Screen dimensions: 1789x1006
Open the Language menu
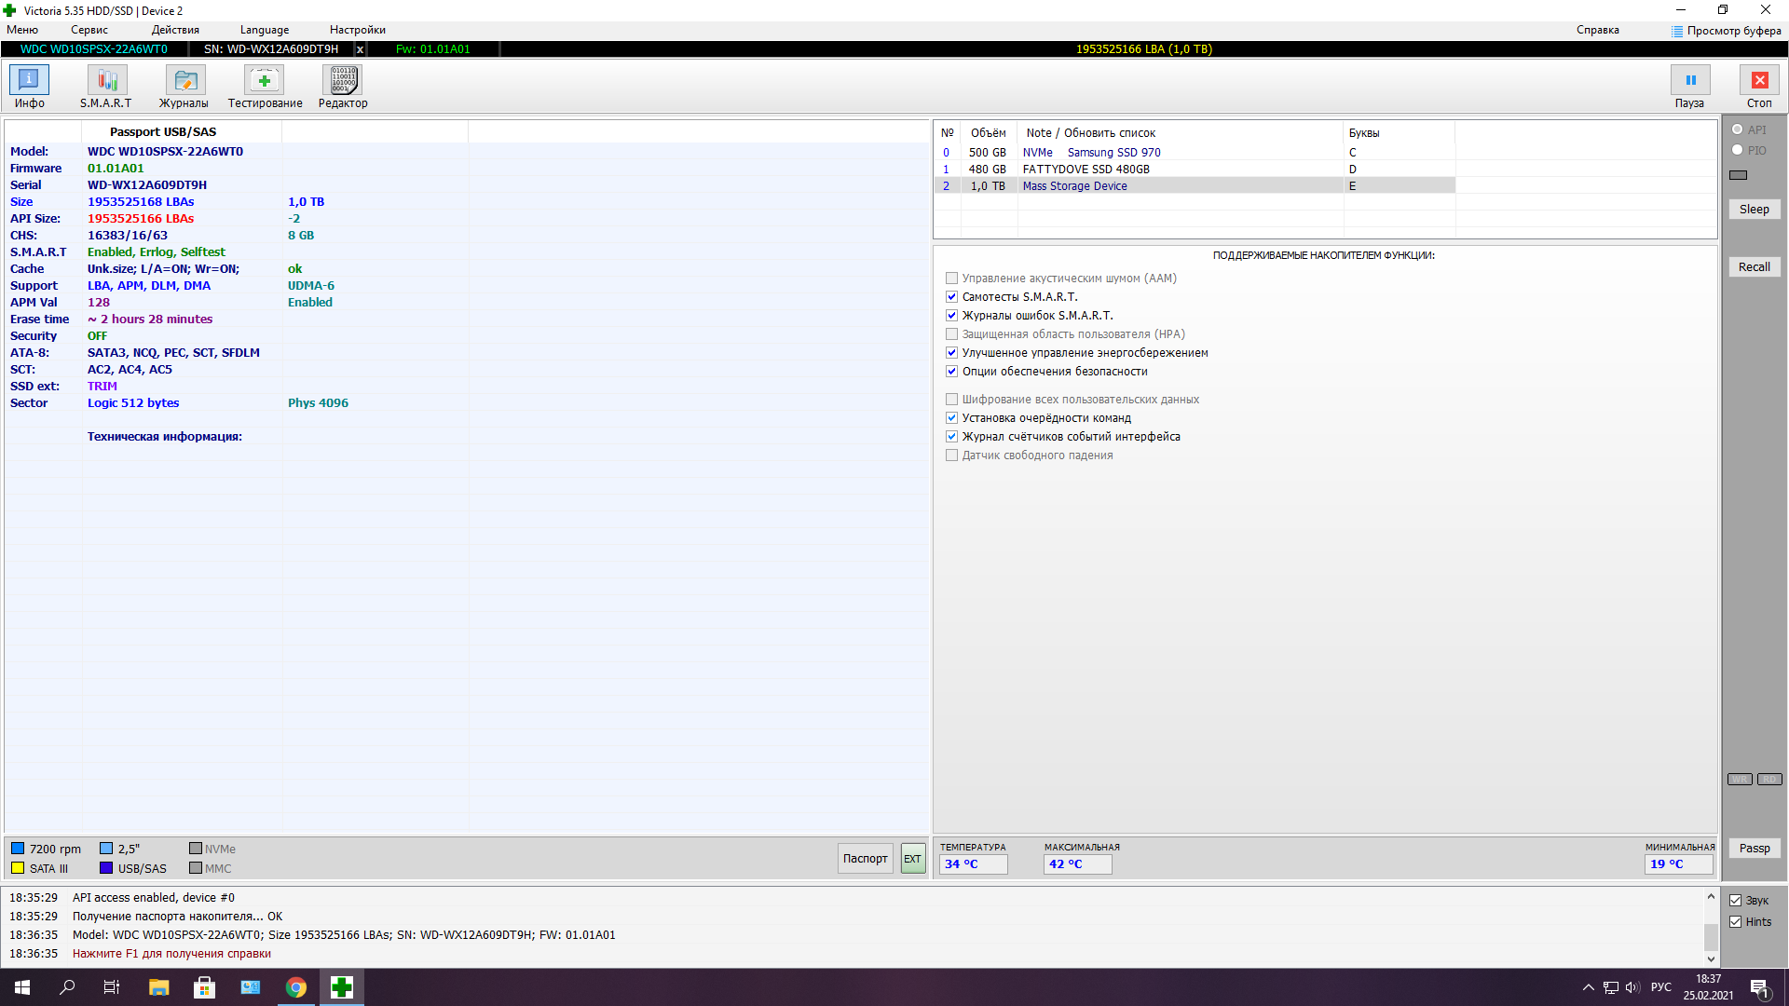pos(265,30)
